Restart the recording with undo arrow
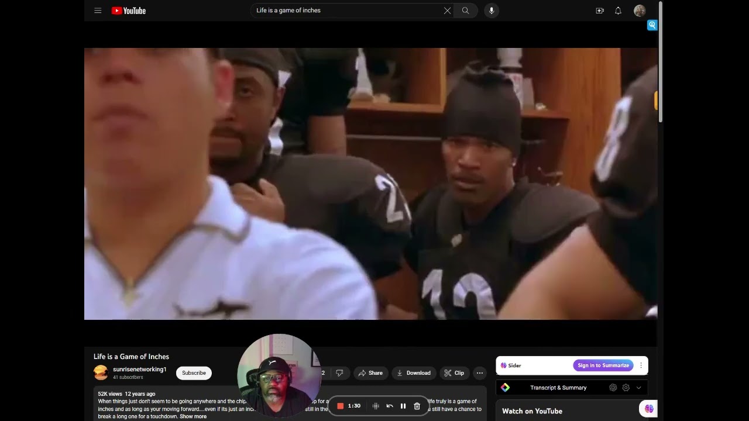 (x=390, y=406)
